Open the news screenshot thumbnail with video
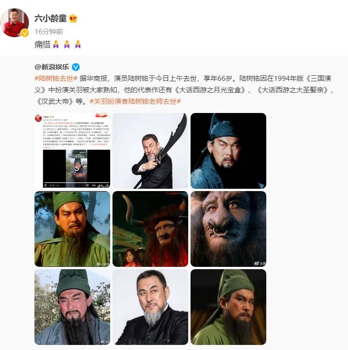The width and height of the screenshot is (348, 350). tap(72, 151)
